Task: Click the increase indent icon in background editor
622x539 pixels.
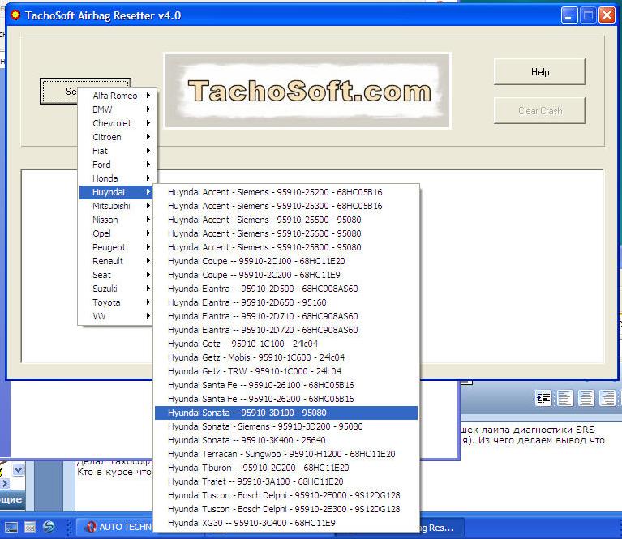Action: (543, 398)
